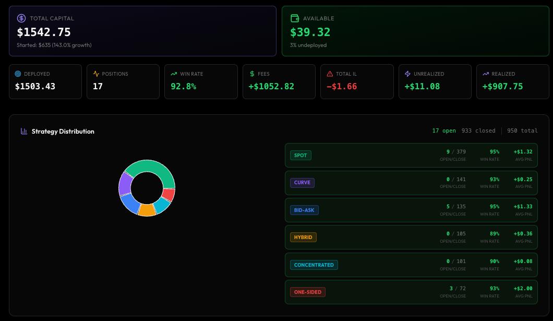Click HYBRID's +$0.36 avg PnL
Screen dimensions: 553x321
pyautogui.click(x=523, y=233)
